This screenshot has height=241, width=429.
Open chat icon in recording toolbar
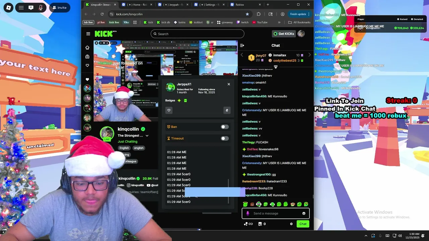(31, 7)
